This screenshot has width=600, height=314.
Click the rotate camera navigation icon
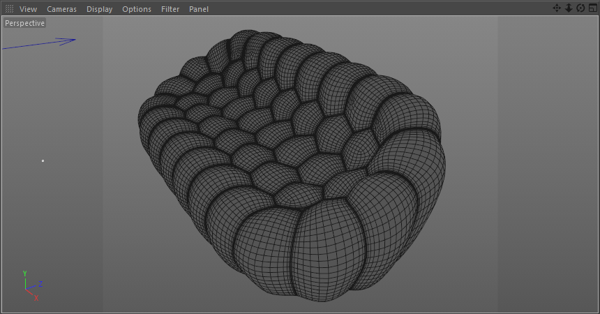[x=580, y=8]
